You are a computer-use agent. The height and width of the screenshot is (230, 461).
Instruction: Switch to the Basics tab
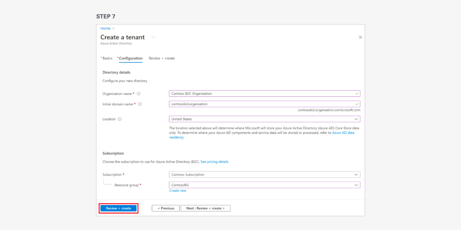coord(107,58)
